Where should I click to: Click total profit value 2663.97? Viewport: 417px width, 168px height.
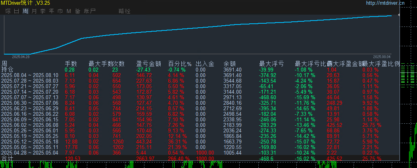[146, 159]
